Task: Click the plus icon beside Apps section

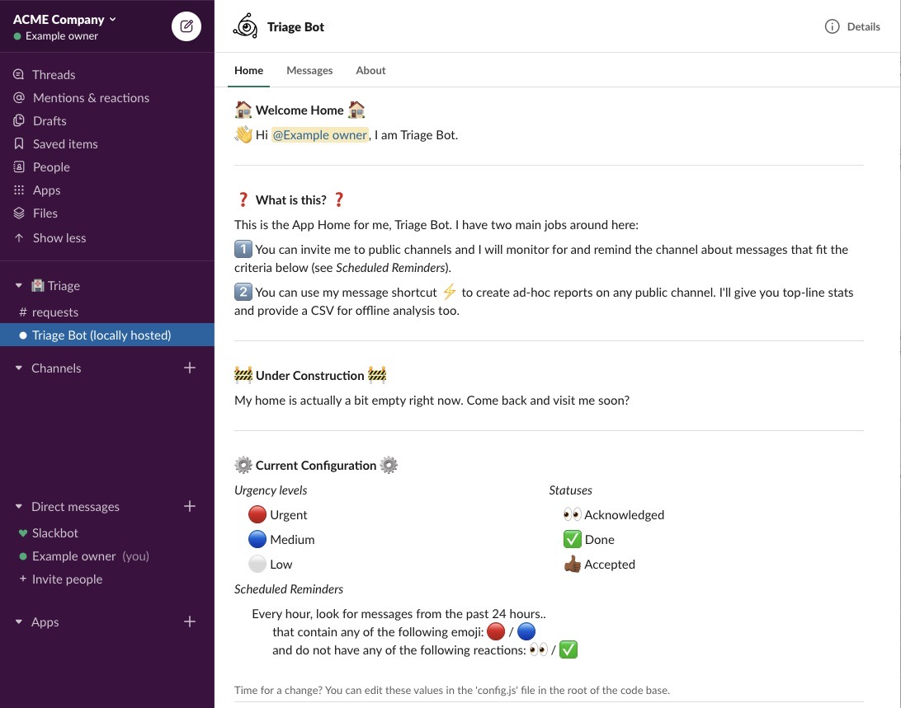Action: pos(190,621)
